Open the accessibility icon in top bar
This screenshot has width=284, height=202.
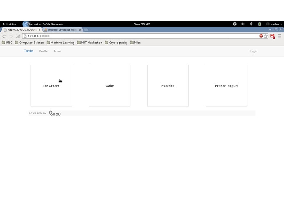pos(235,24)
